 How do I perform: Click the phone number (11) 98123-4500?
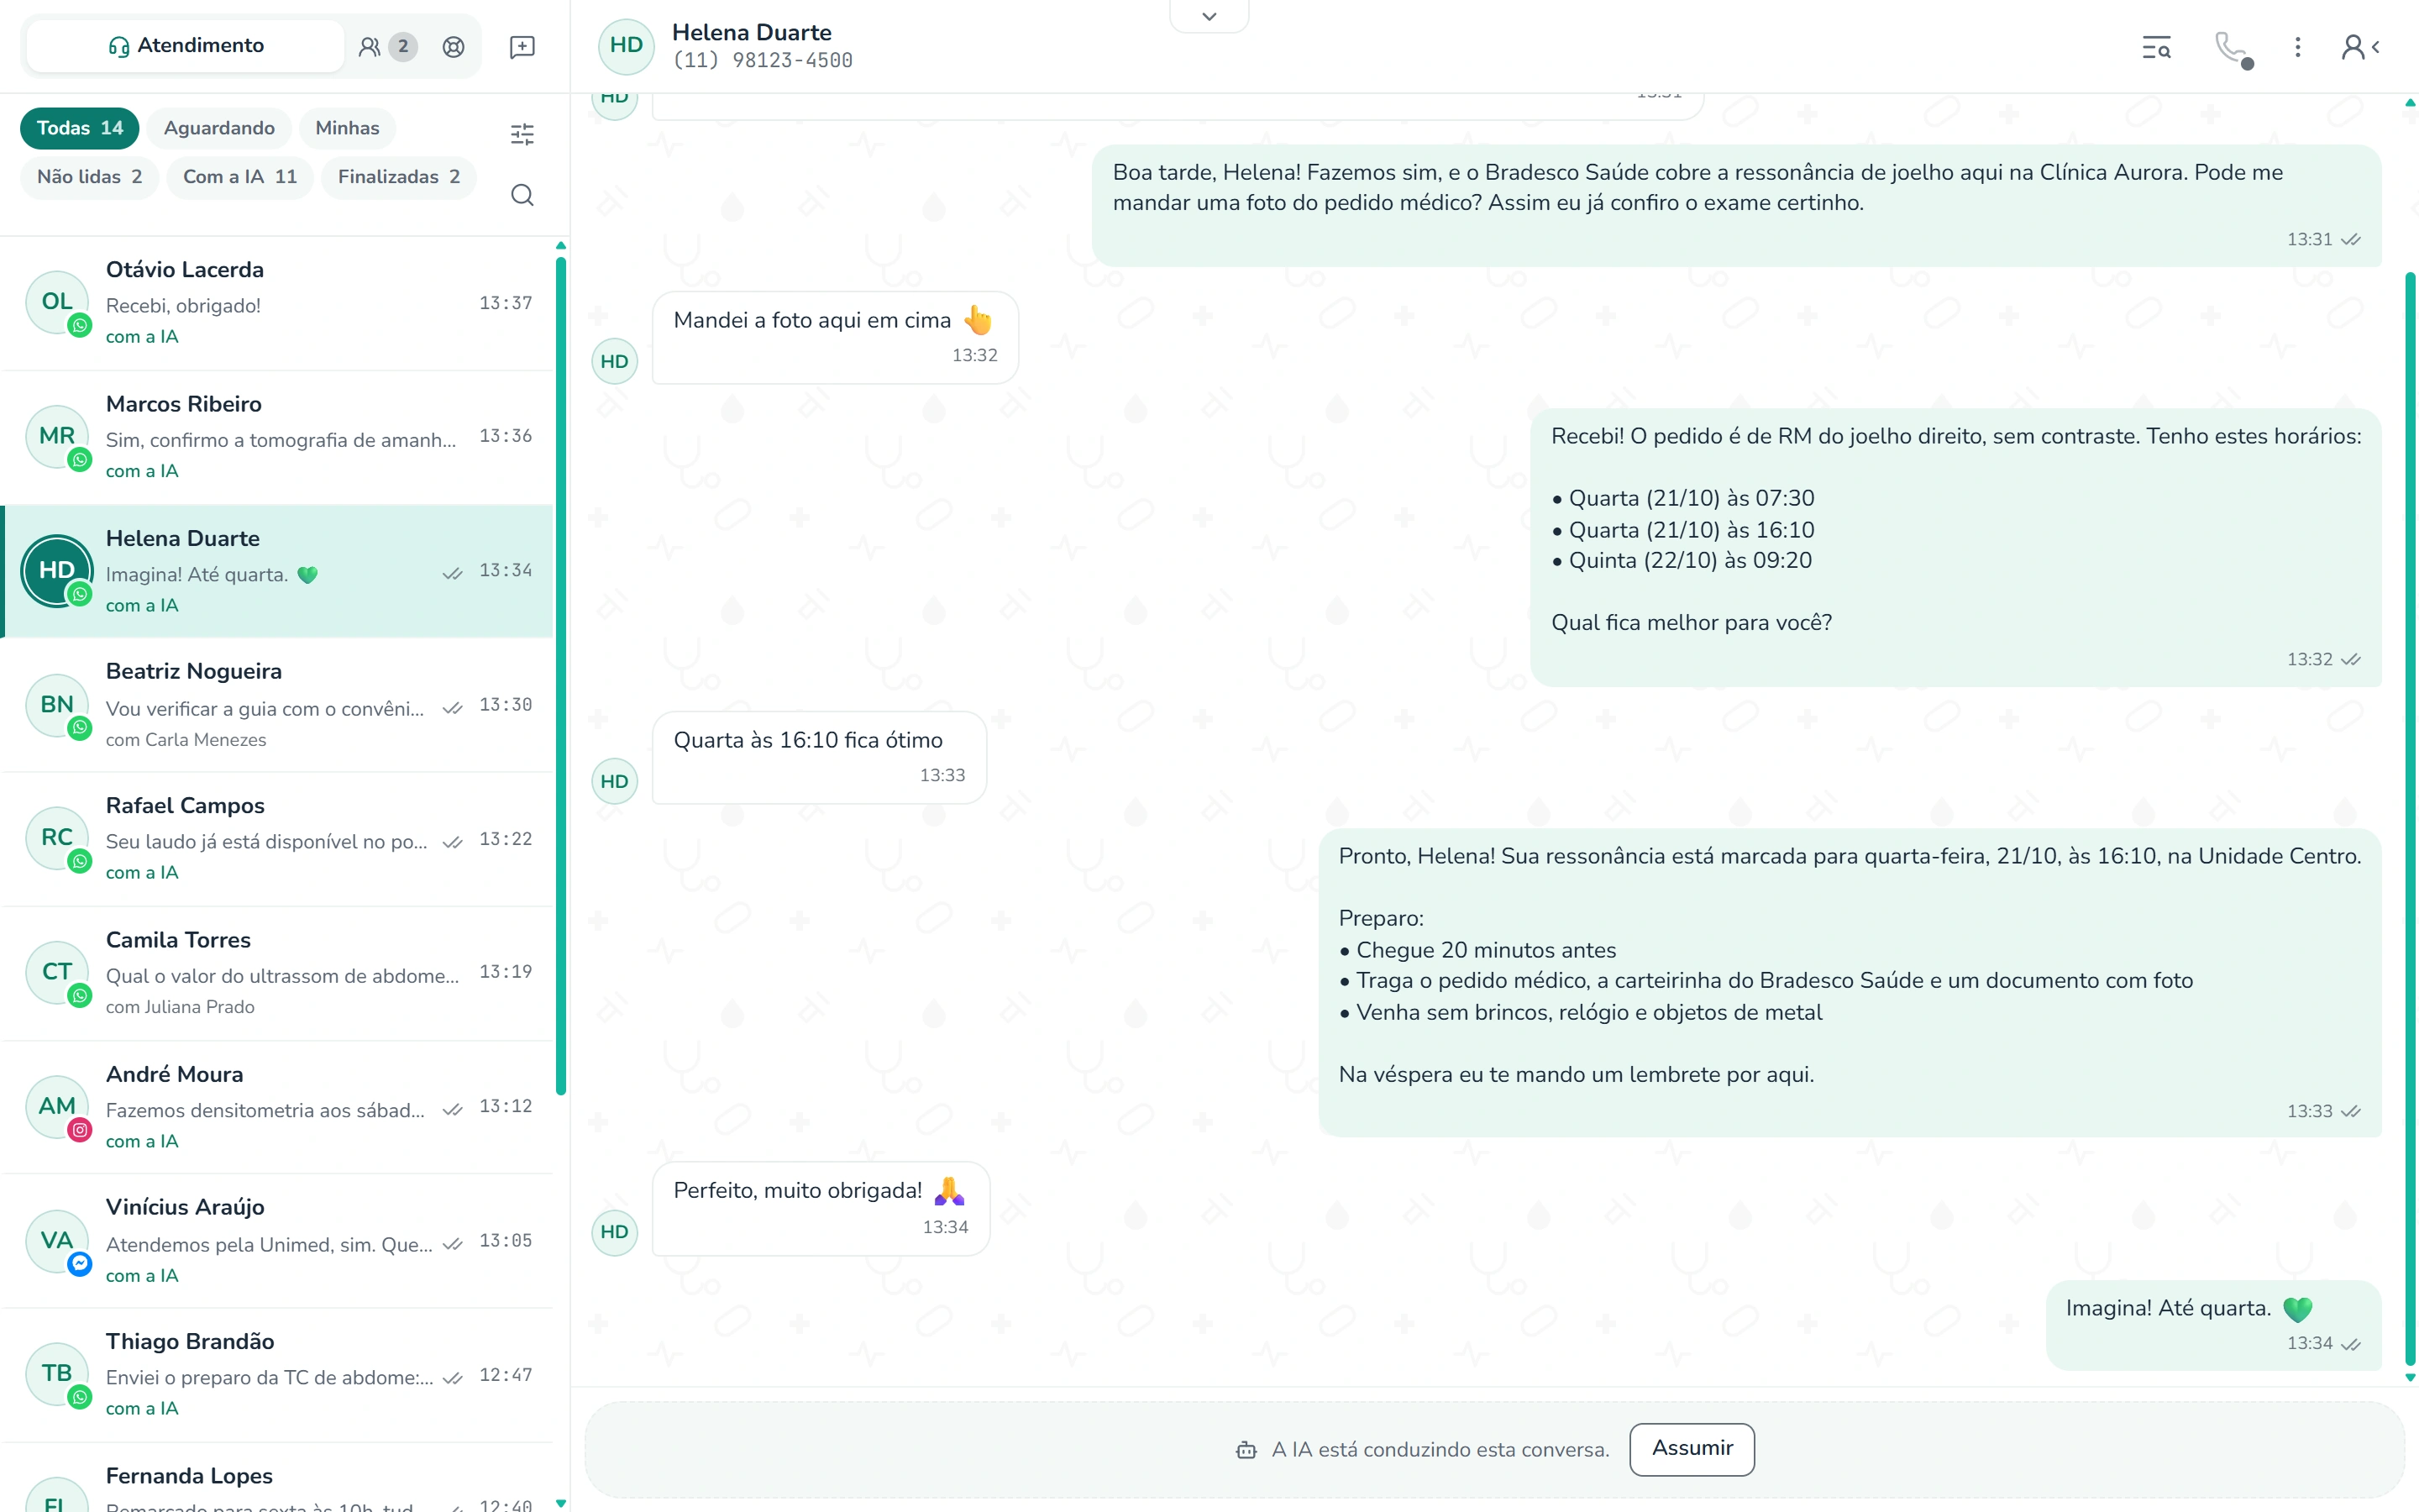[x=762, y=60]
